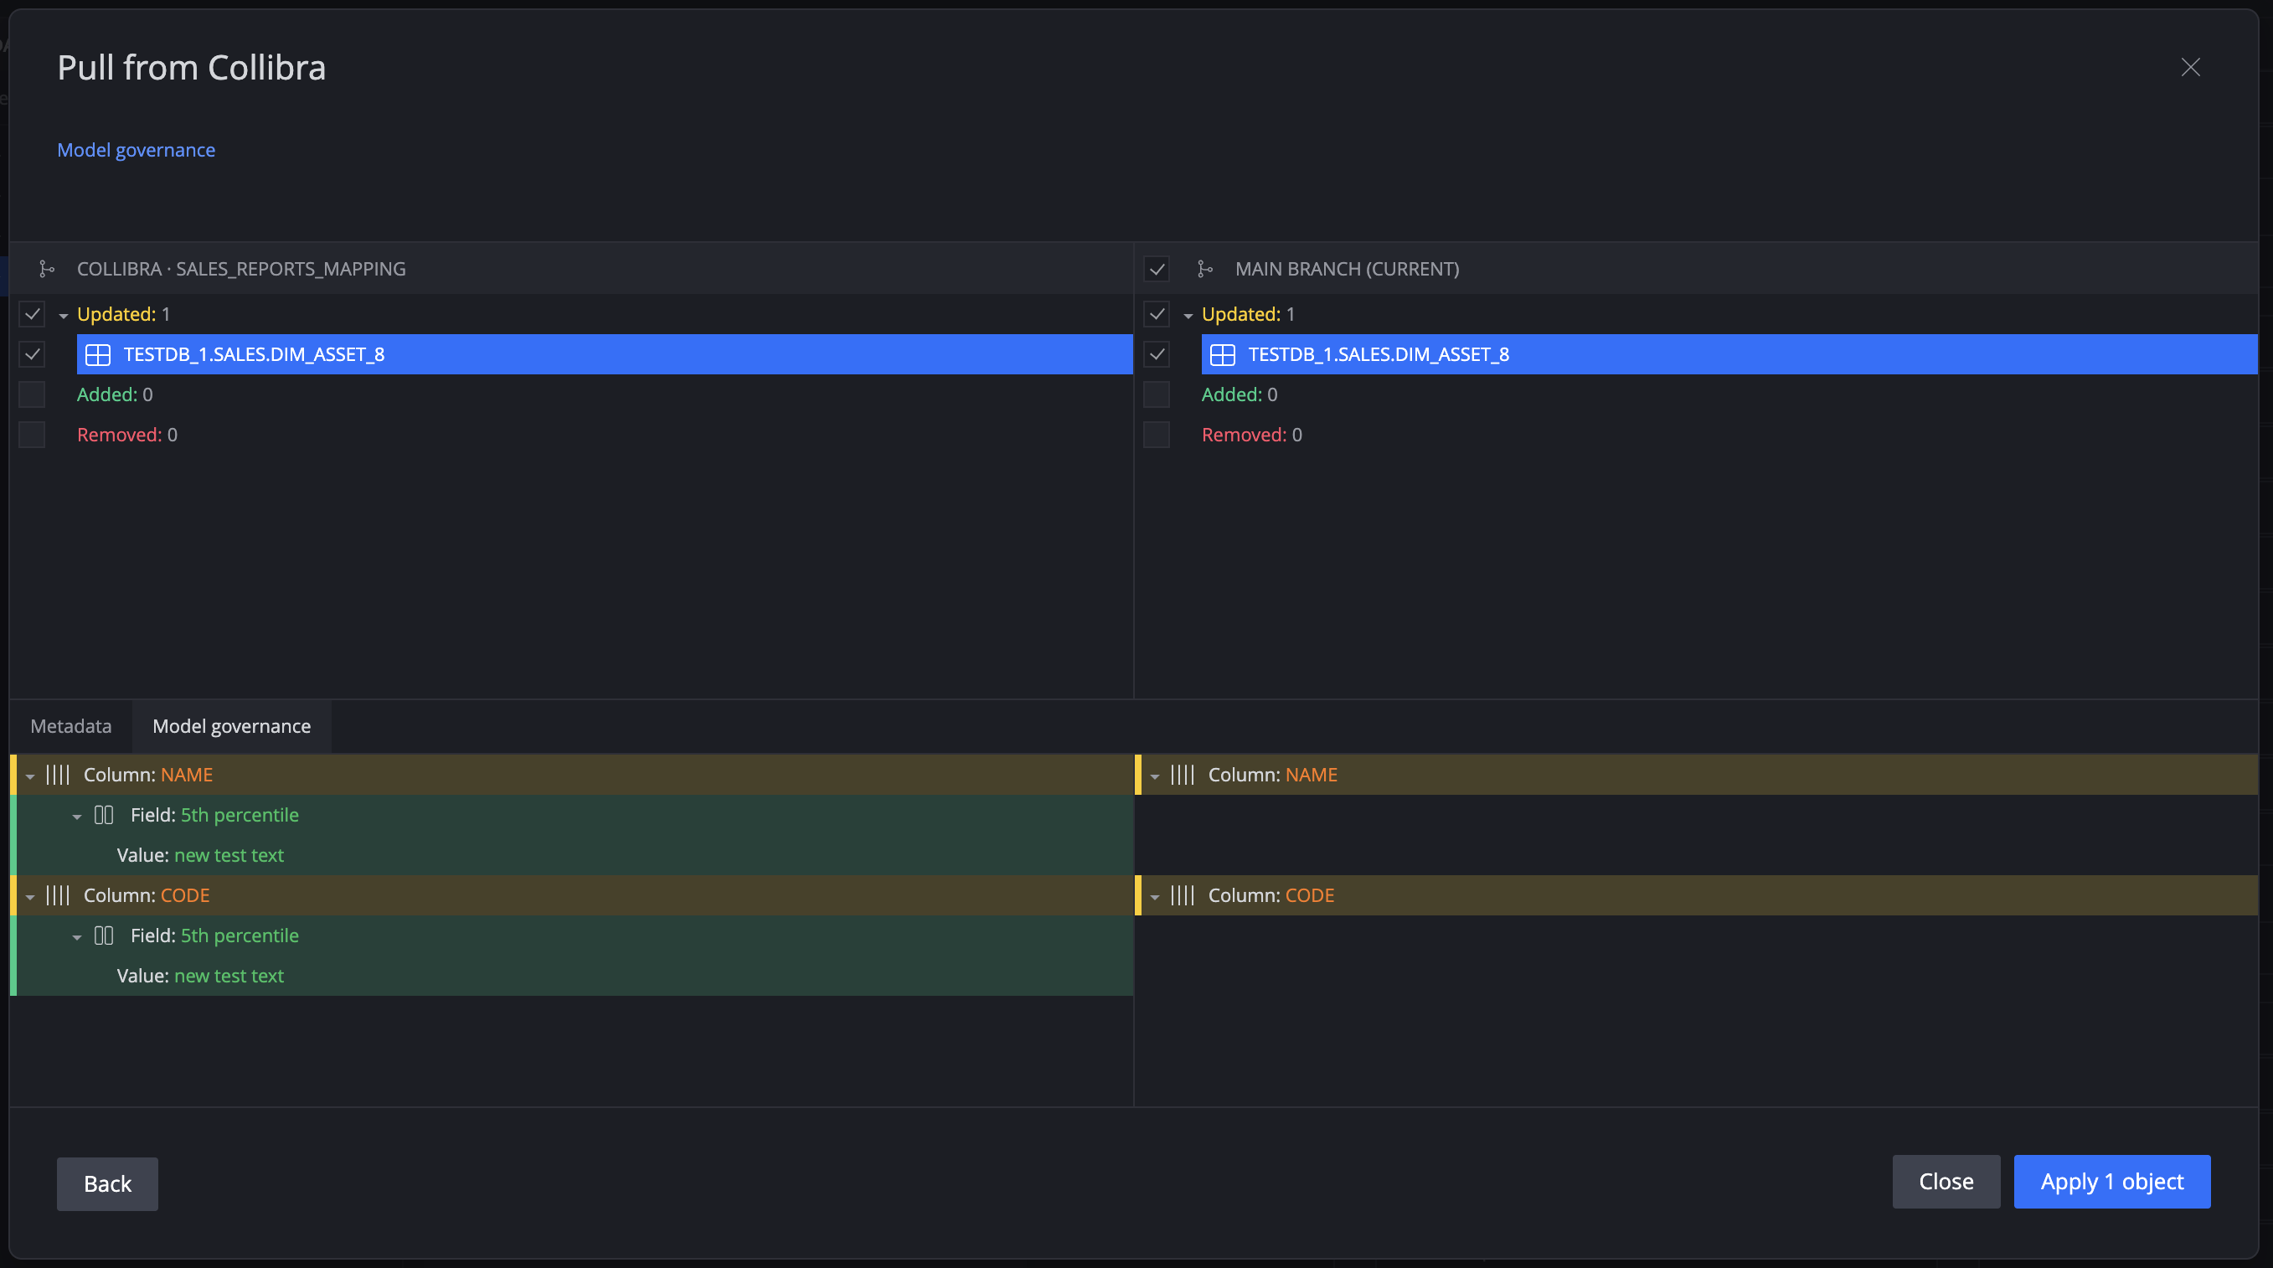Click the Close button
The height and width of the screenshot is (1268, 2273).
point(1946,1182)
